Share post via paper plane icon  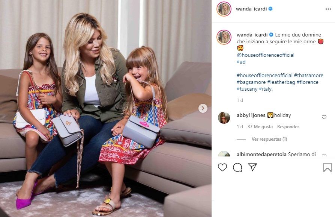click(x=252, y=167)
